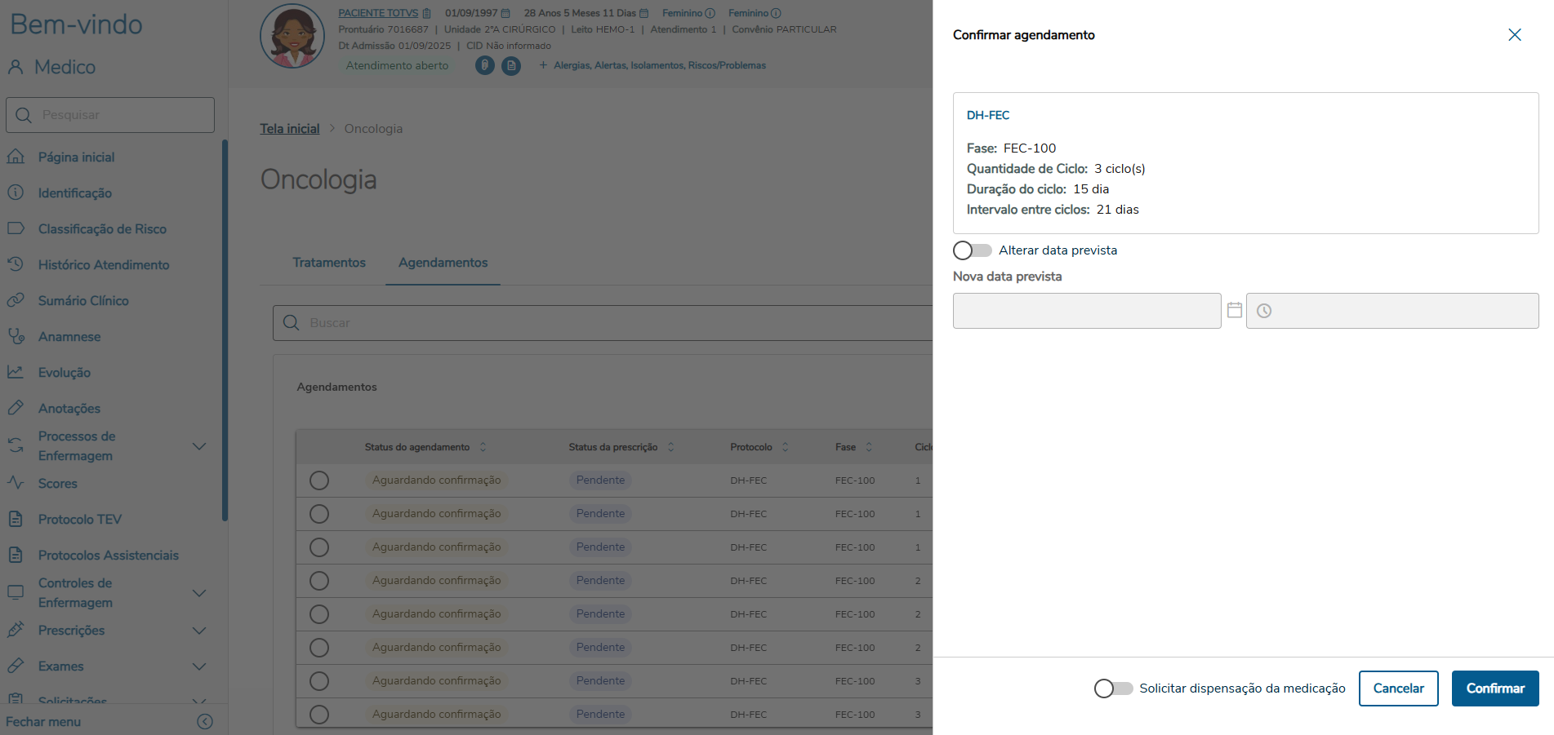This screenshot has width=1554, height=735.
Task: Close the Confirmar agendamento panel
Action: [x=1514, y=35]
